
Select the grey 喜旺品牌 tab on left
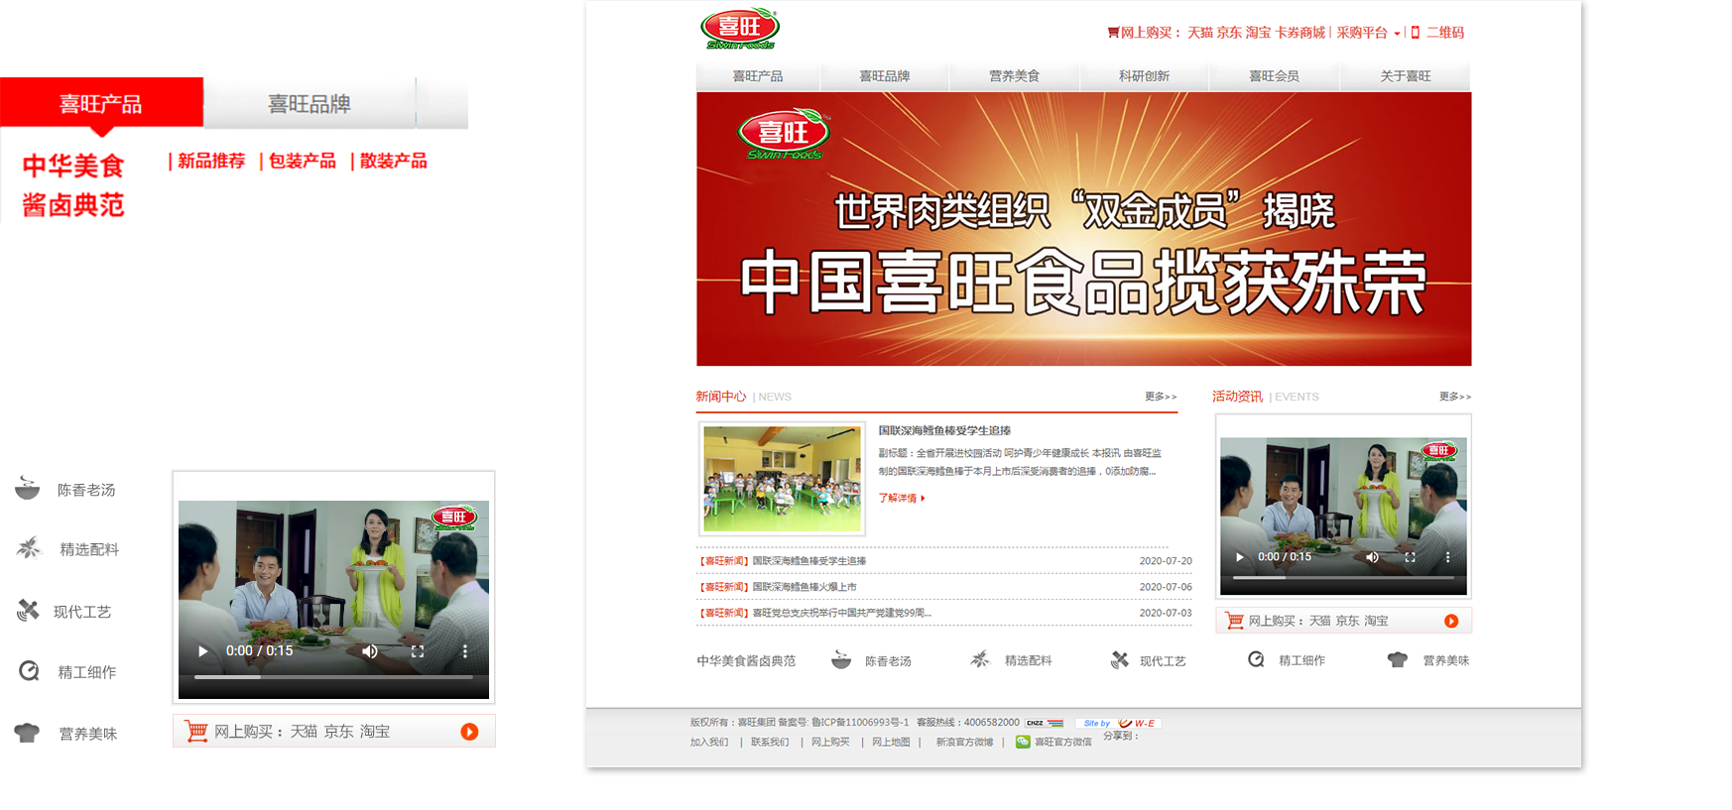coord(309,103)
